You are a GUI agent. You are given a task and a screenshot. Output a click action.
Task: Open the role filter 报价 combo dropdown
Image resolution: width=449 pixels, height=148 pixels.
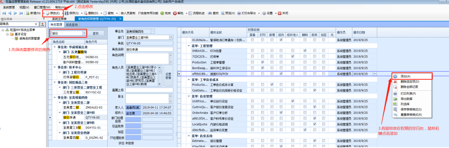[84, 33]
